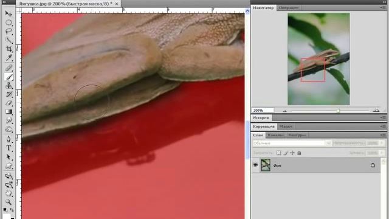Click the 200% zoom field in Navigator
This screenshot has height=219, width=389.
[x=263, y=110]
